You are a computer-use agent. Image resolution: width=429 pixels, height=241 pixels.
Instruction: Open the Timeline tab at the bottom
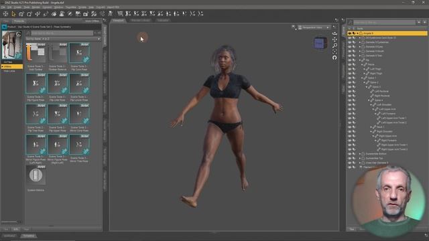click(28, 236)
